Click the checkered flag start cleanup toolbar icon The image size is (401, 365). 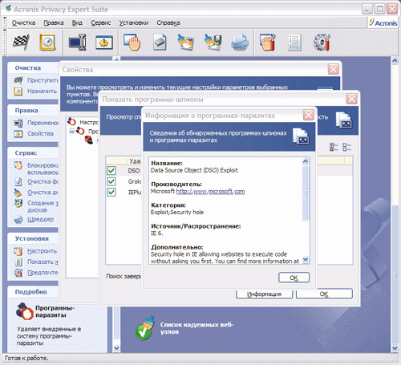coord(21,43)
